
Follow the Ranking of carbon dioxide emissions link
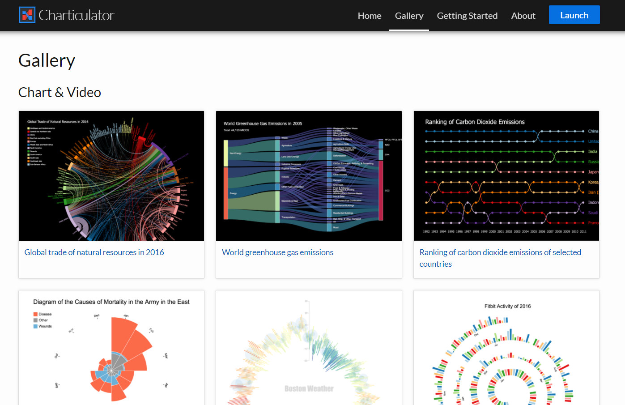pyautogui.click(x=500, y=258)
